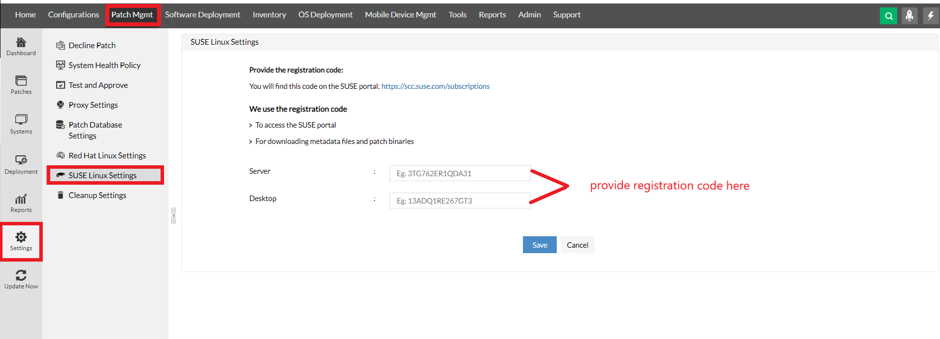
Task: Click the Cancel button
Action: pyautogui.click(x=578, y=245)
